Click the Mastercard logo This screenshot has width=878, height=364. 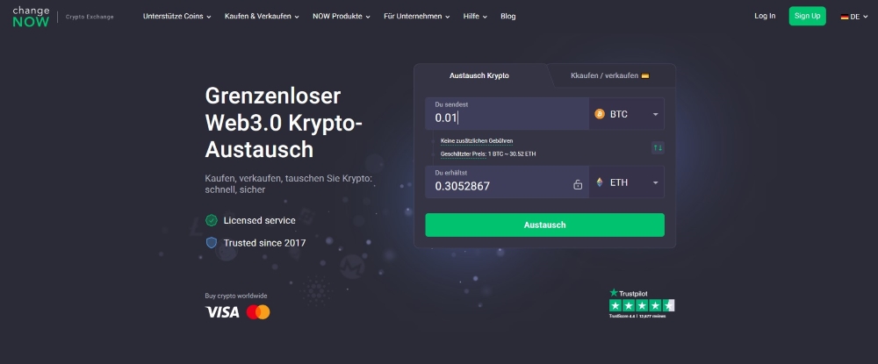point(258,312)
